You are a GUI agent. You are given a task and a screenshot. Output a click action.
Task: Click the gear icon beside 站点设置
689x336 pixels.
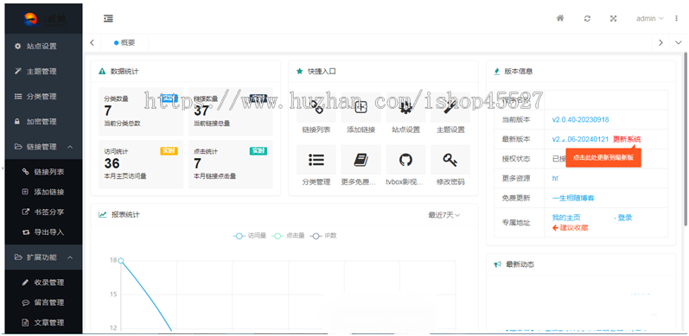coord(17,46)
